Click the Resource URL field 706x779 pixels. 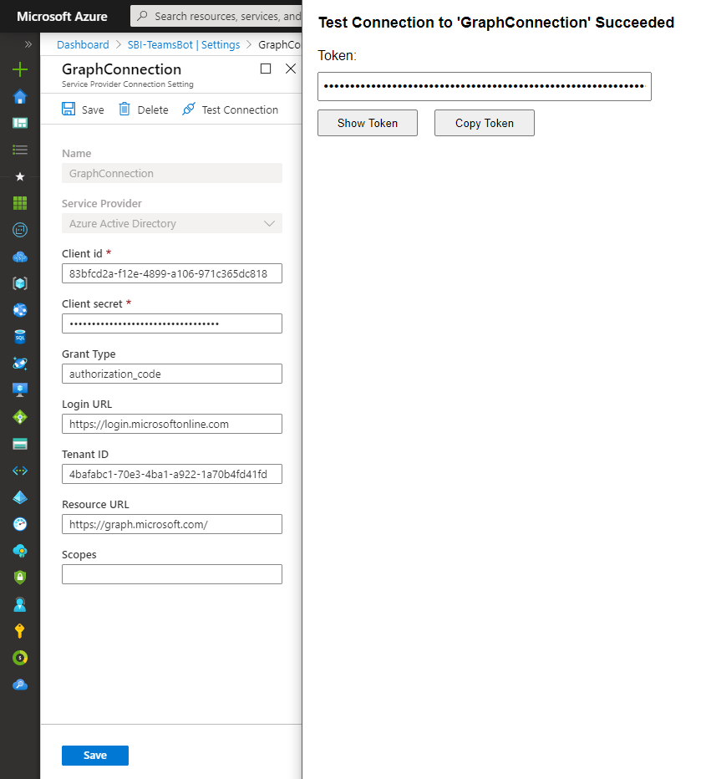pos(172,524)
